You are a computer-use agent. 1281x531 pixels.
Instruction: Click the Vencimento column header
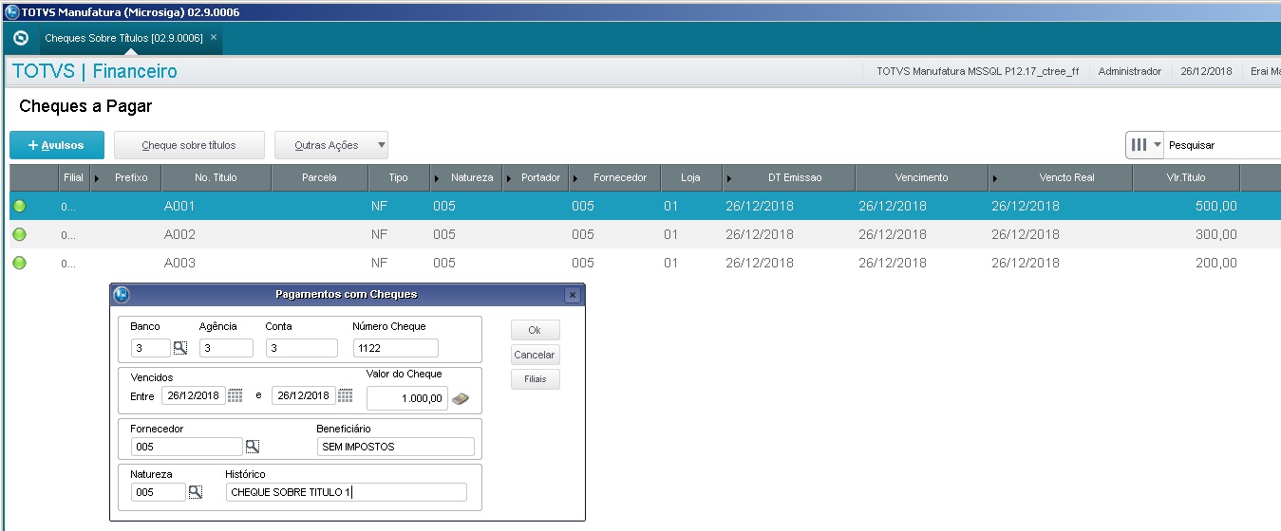[921, 177]
